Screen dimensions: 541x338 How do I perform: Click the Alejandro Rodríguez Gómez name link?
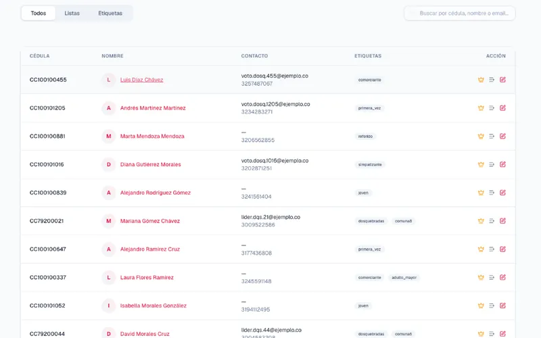(x=156, y=193)
